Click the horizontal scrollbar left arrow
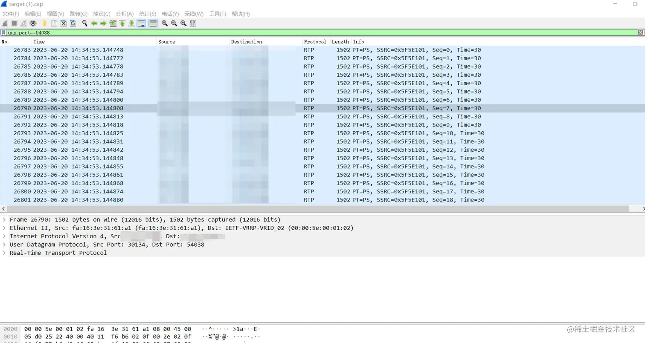 point(3,209)
